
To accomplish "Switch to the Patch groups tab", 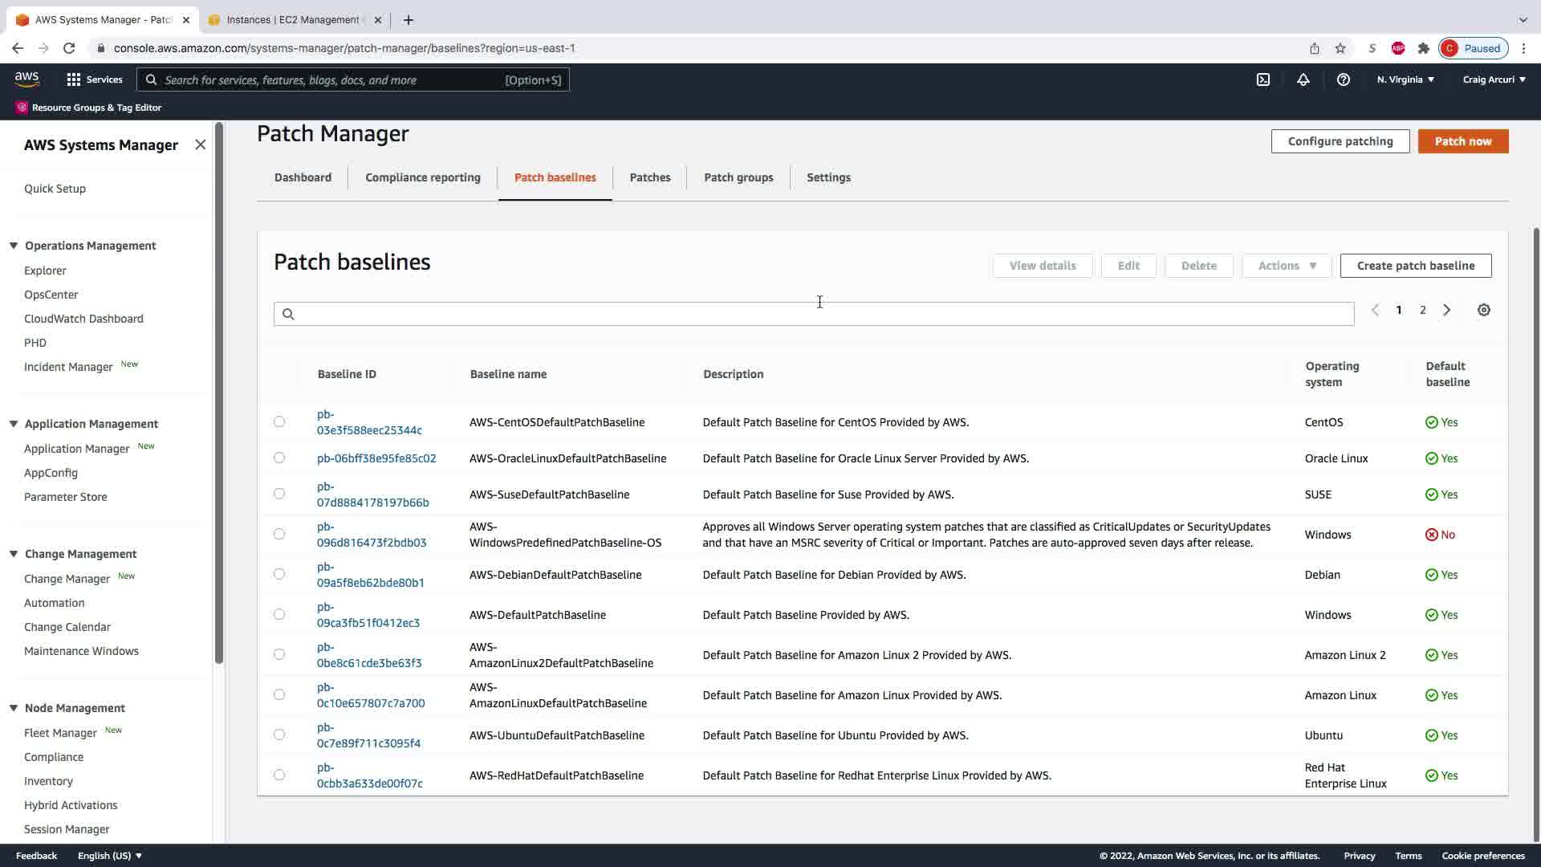I will click(738, 177).
